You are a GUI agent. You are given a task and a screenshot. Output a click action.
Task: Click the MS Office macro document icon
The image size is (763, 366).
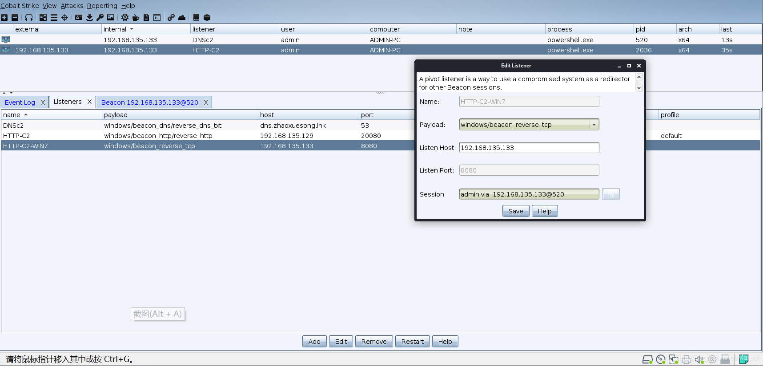click(146, 17)
